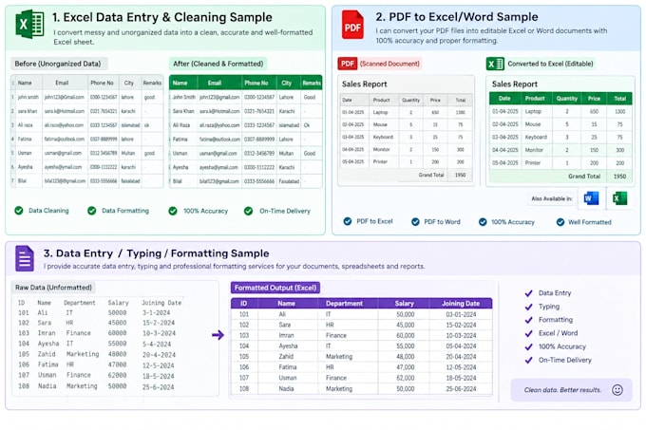Select the Raw Data (Unformatted) label
Viewport: 646px width, 430px height.
[x=53, y=288]
